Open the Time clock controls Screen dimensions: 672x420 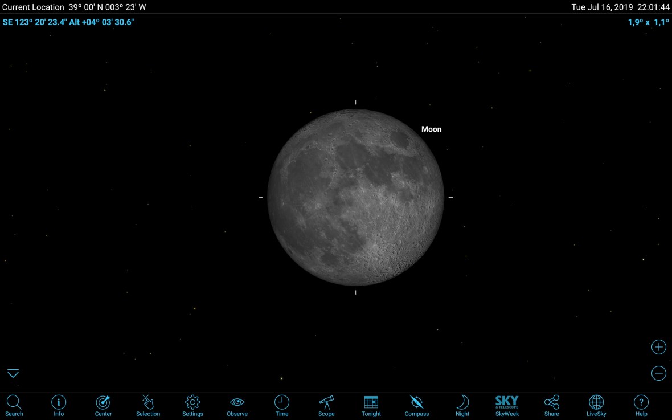click(282, 405)
